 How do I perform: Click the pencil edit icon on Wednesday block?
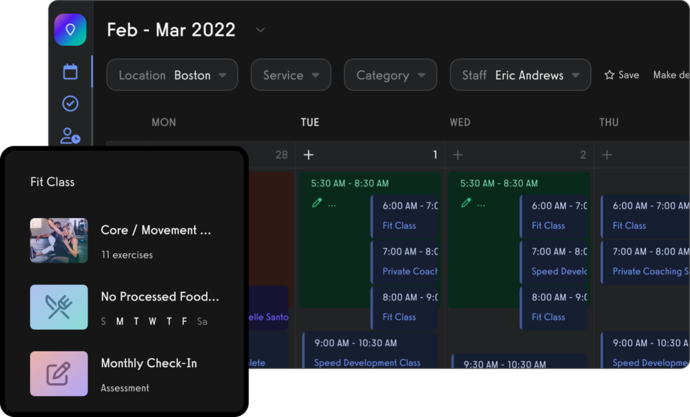[466, 203]
